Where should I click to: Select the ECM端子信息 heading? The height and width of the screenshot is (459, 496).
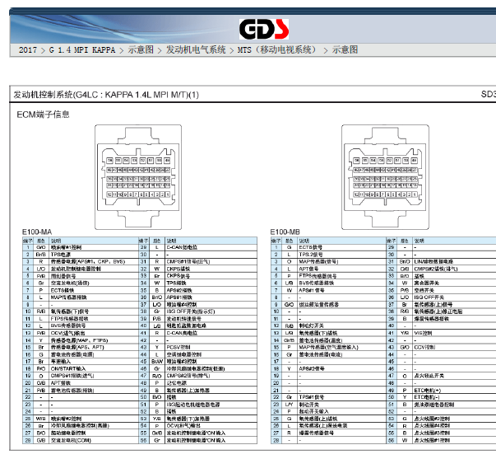pos(43,115)
